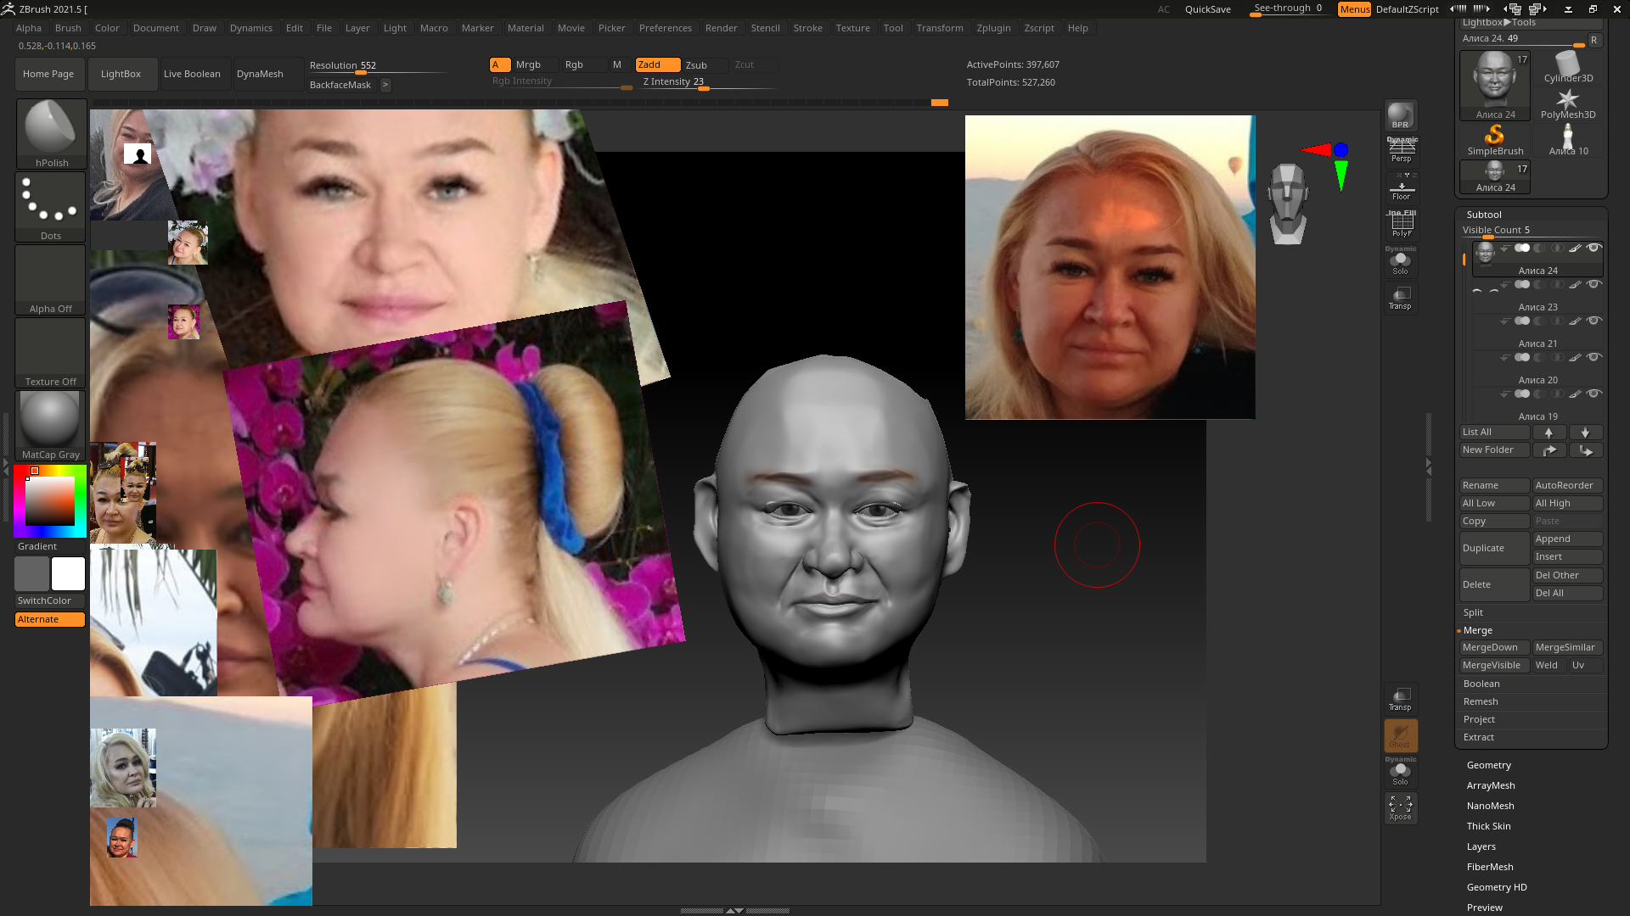
Task: Toggle the eye visibility of Алиса 24
Action: 1593,249
